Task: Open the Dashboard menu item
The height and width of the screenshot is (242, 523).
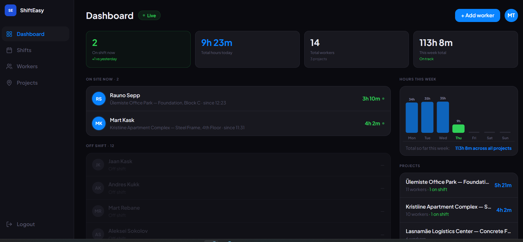Action: 35,34
